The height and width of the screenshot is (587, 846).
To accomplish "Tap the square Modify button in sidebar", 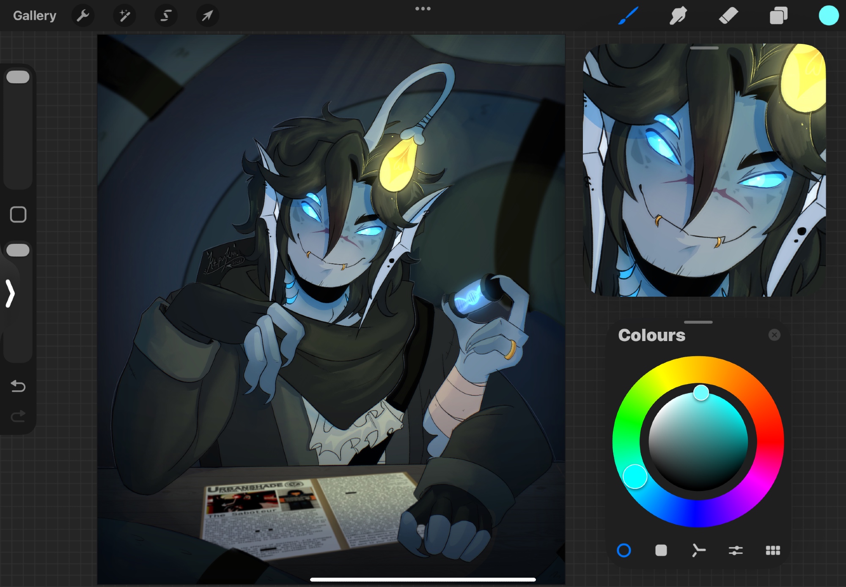I will [18, 215].
